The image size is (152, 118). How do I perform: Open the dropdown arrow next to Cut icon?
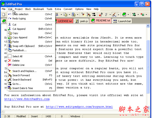click(61, 15)
